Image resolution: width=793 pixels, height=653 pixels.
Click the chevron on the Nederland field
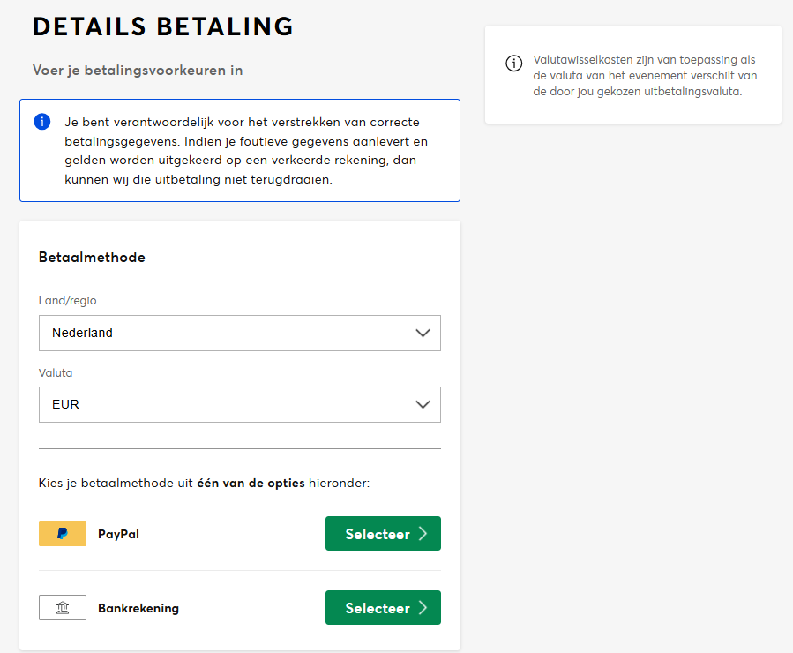pos(423,334)
